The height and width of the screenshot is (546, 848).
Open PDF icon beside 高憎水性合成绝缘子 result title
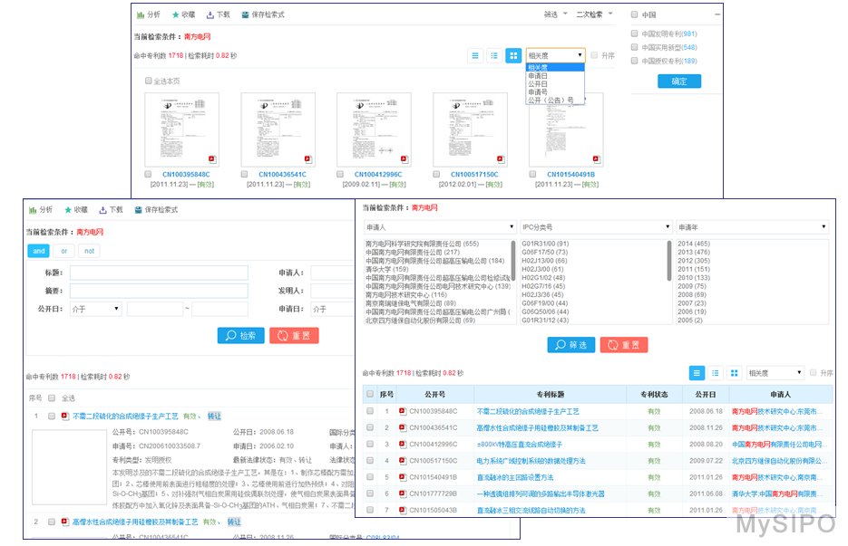tap(65, 522)
